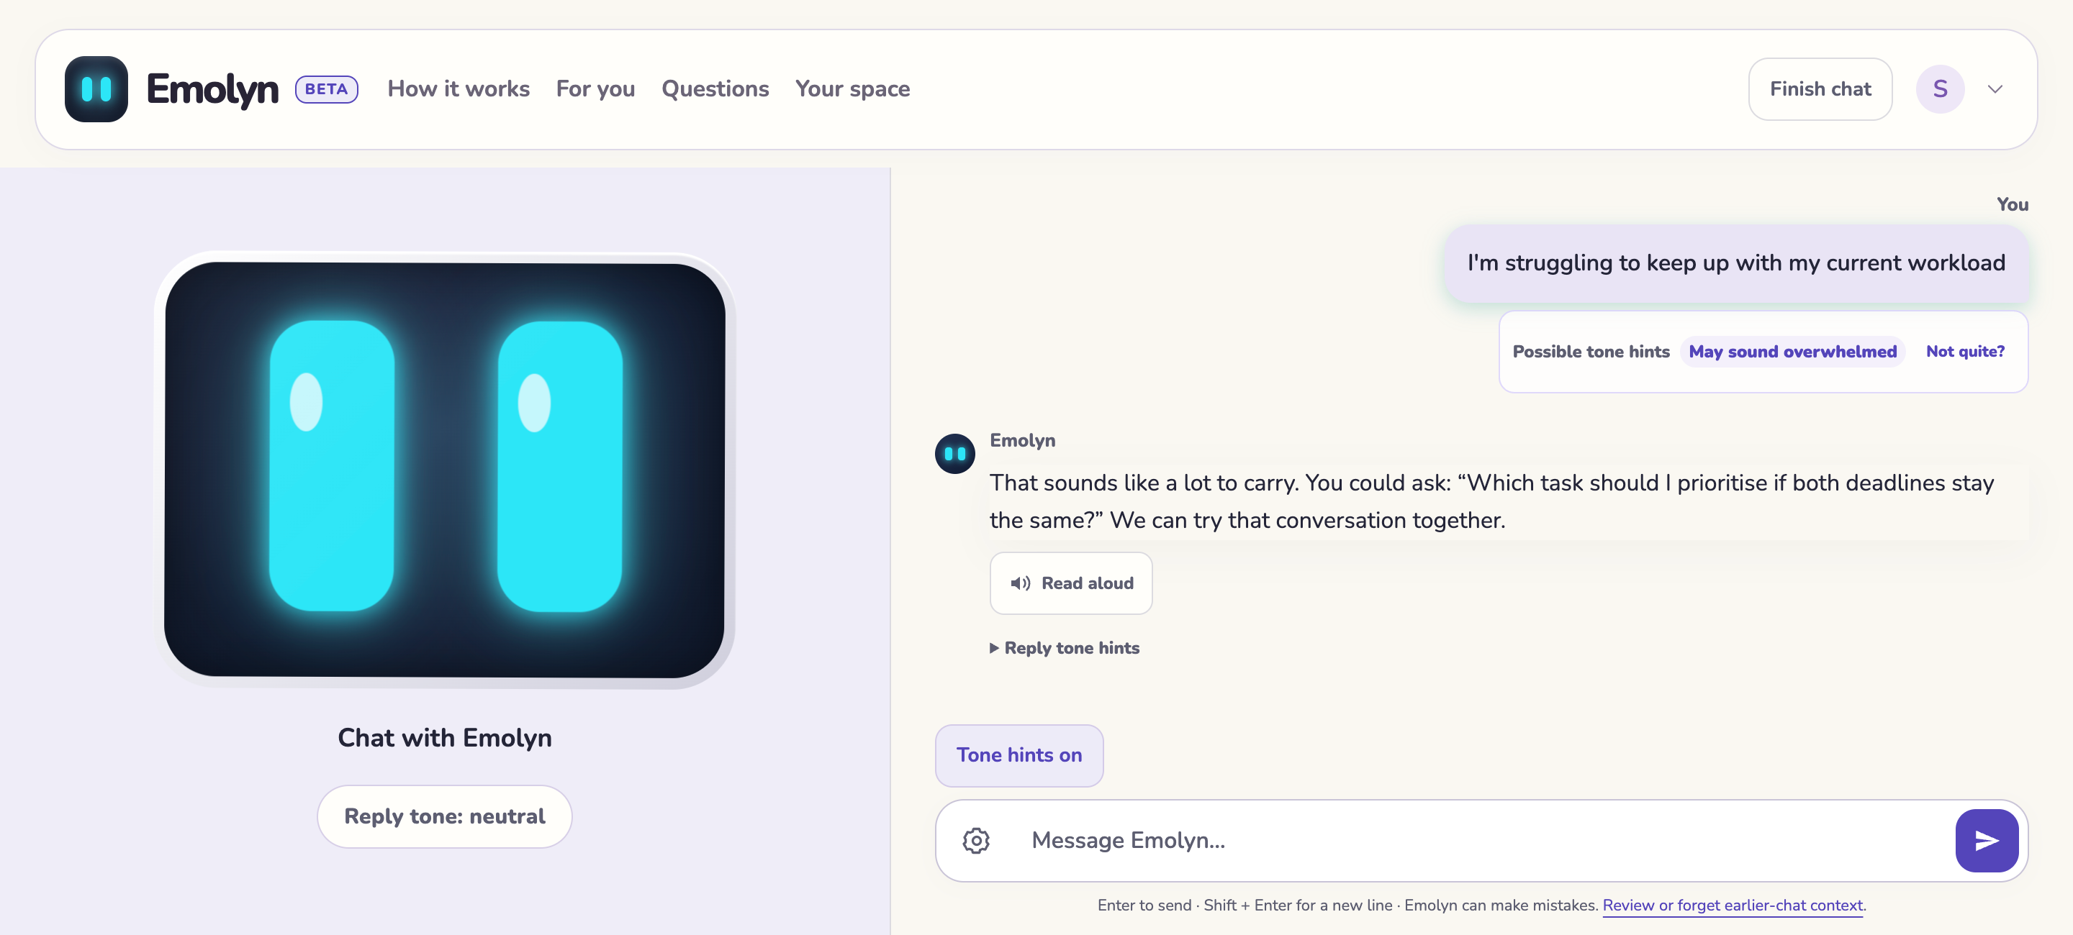Open the user avatar S
2073x935 pixels.
(x=1939, y=89)
